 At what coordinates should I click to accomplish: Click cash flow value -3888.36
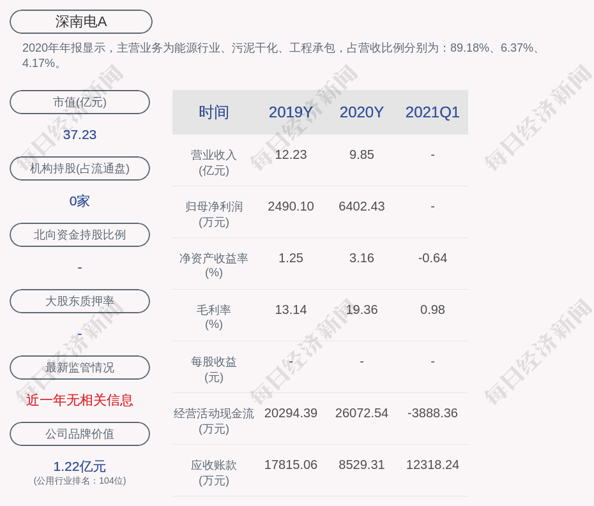[x=432, y=413]
